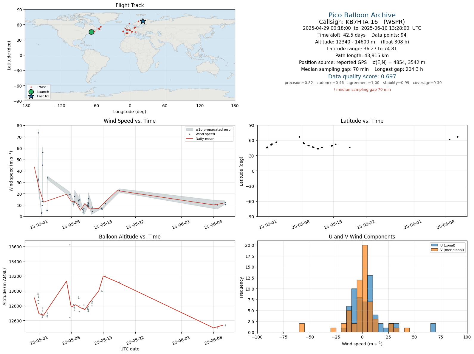This screenshot has height=354, width=474.
Task: Click the isolated blue histogram bar near 67 m/s
Action: coord(433,328)
